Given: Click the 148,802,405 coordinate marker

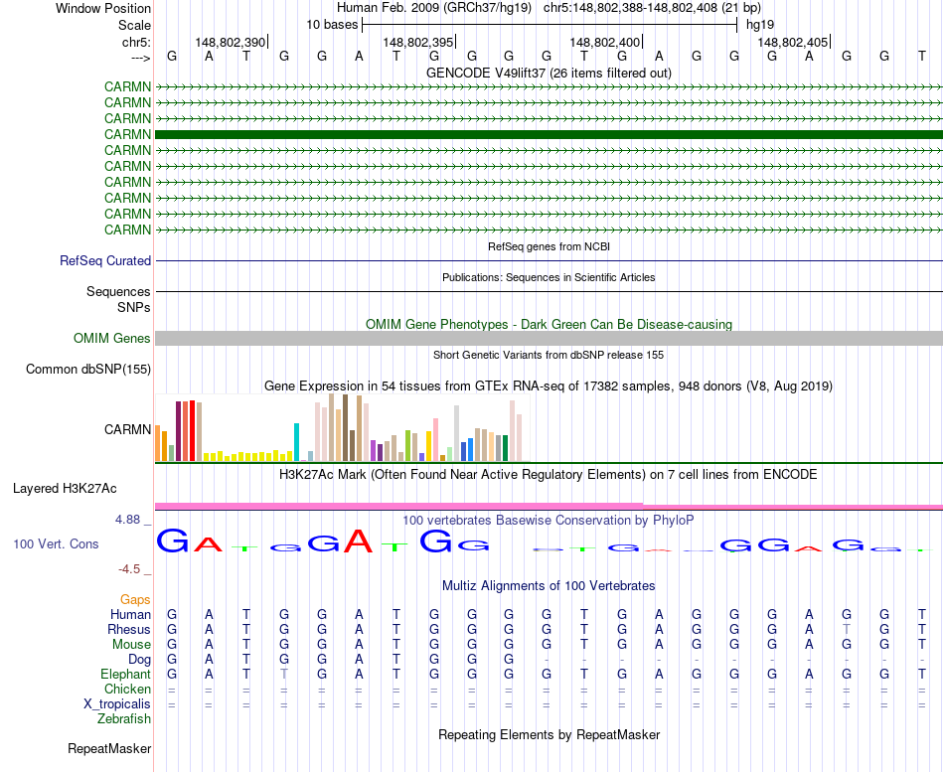Looking at the screenshot, I should (x=793, y=42).
